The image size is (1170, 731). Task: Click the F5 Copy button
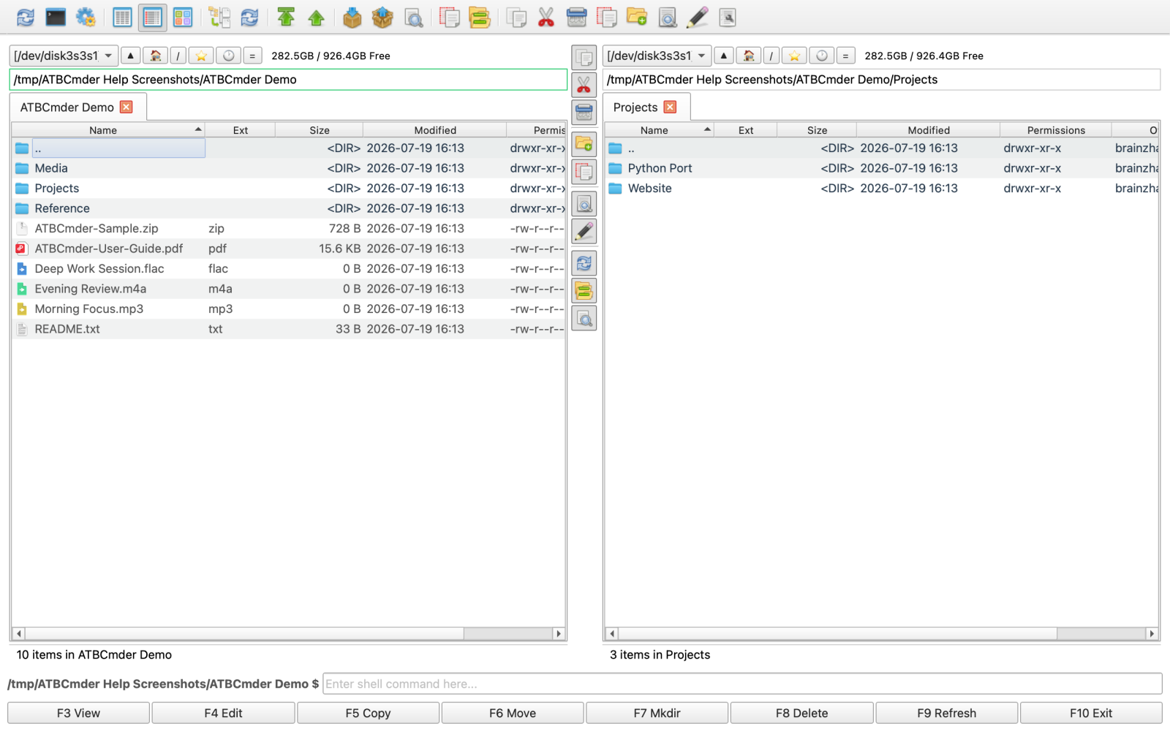coord(368,713)
